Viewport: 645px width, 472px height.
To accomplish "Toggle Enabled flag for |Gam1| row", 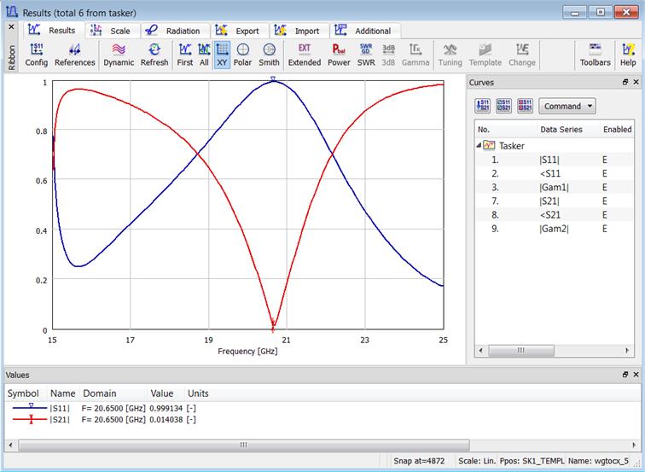I will (605, 187).
